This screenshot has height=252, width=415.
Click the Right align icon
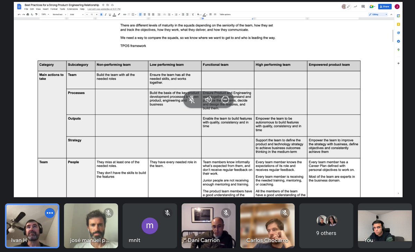pos(149,15)
